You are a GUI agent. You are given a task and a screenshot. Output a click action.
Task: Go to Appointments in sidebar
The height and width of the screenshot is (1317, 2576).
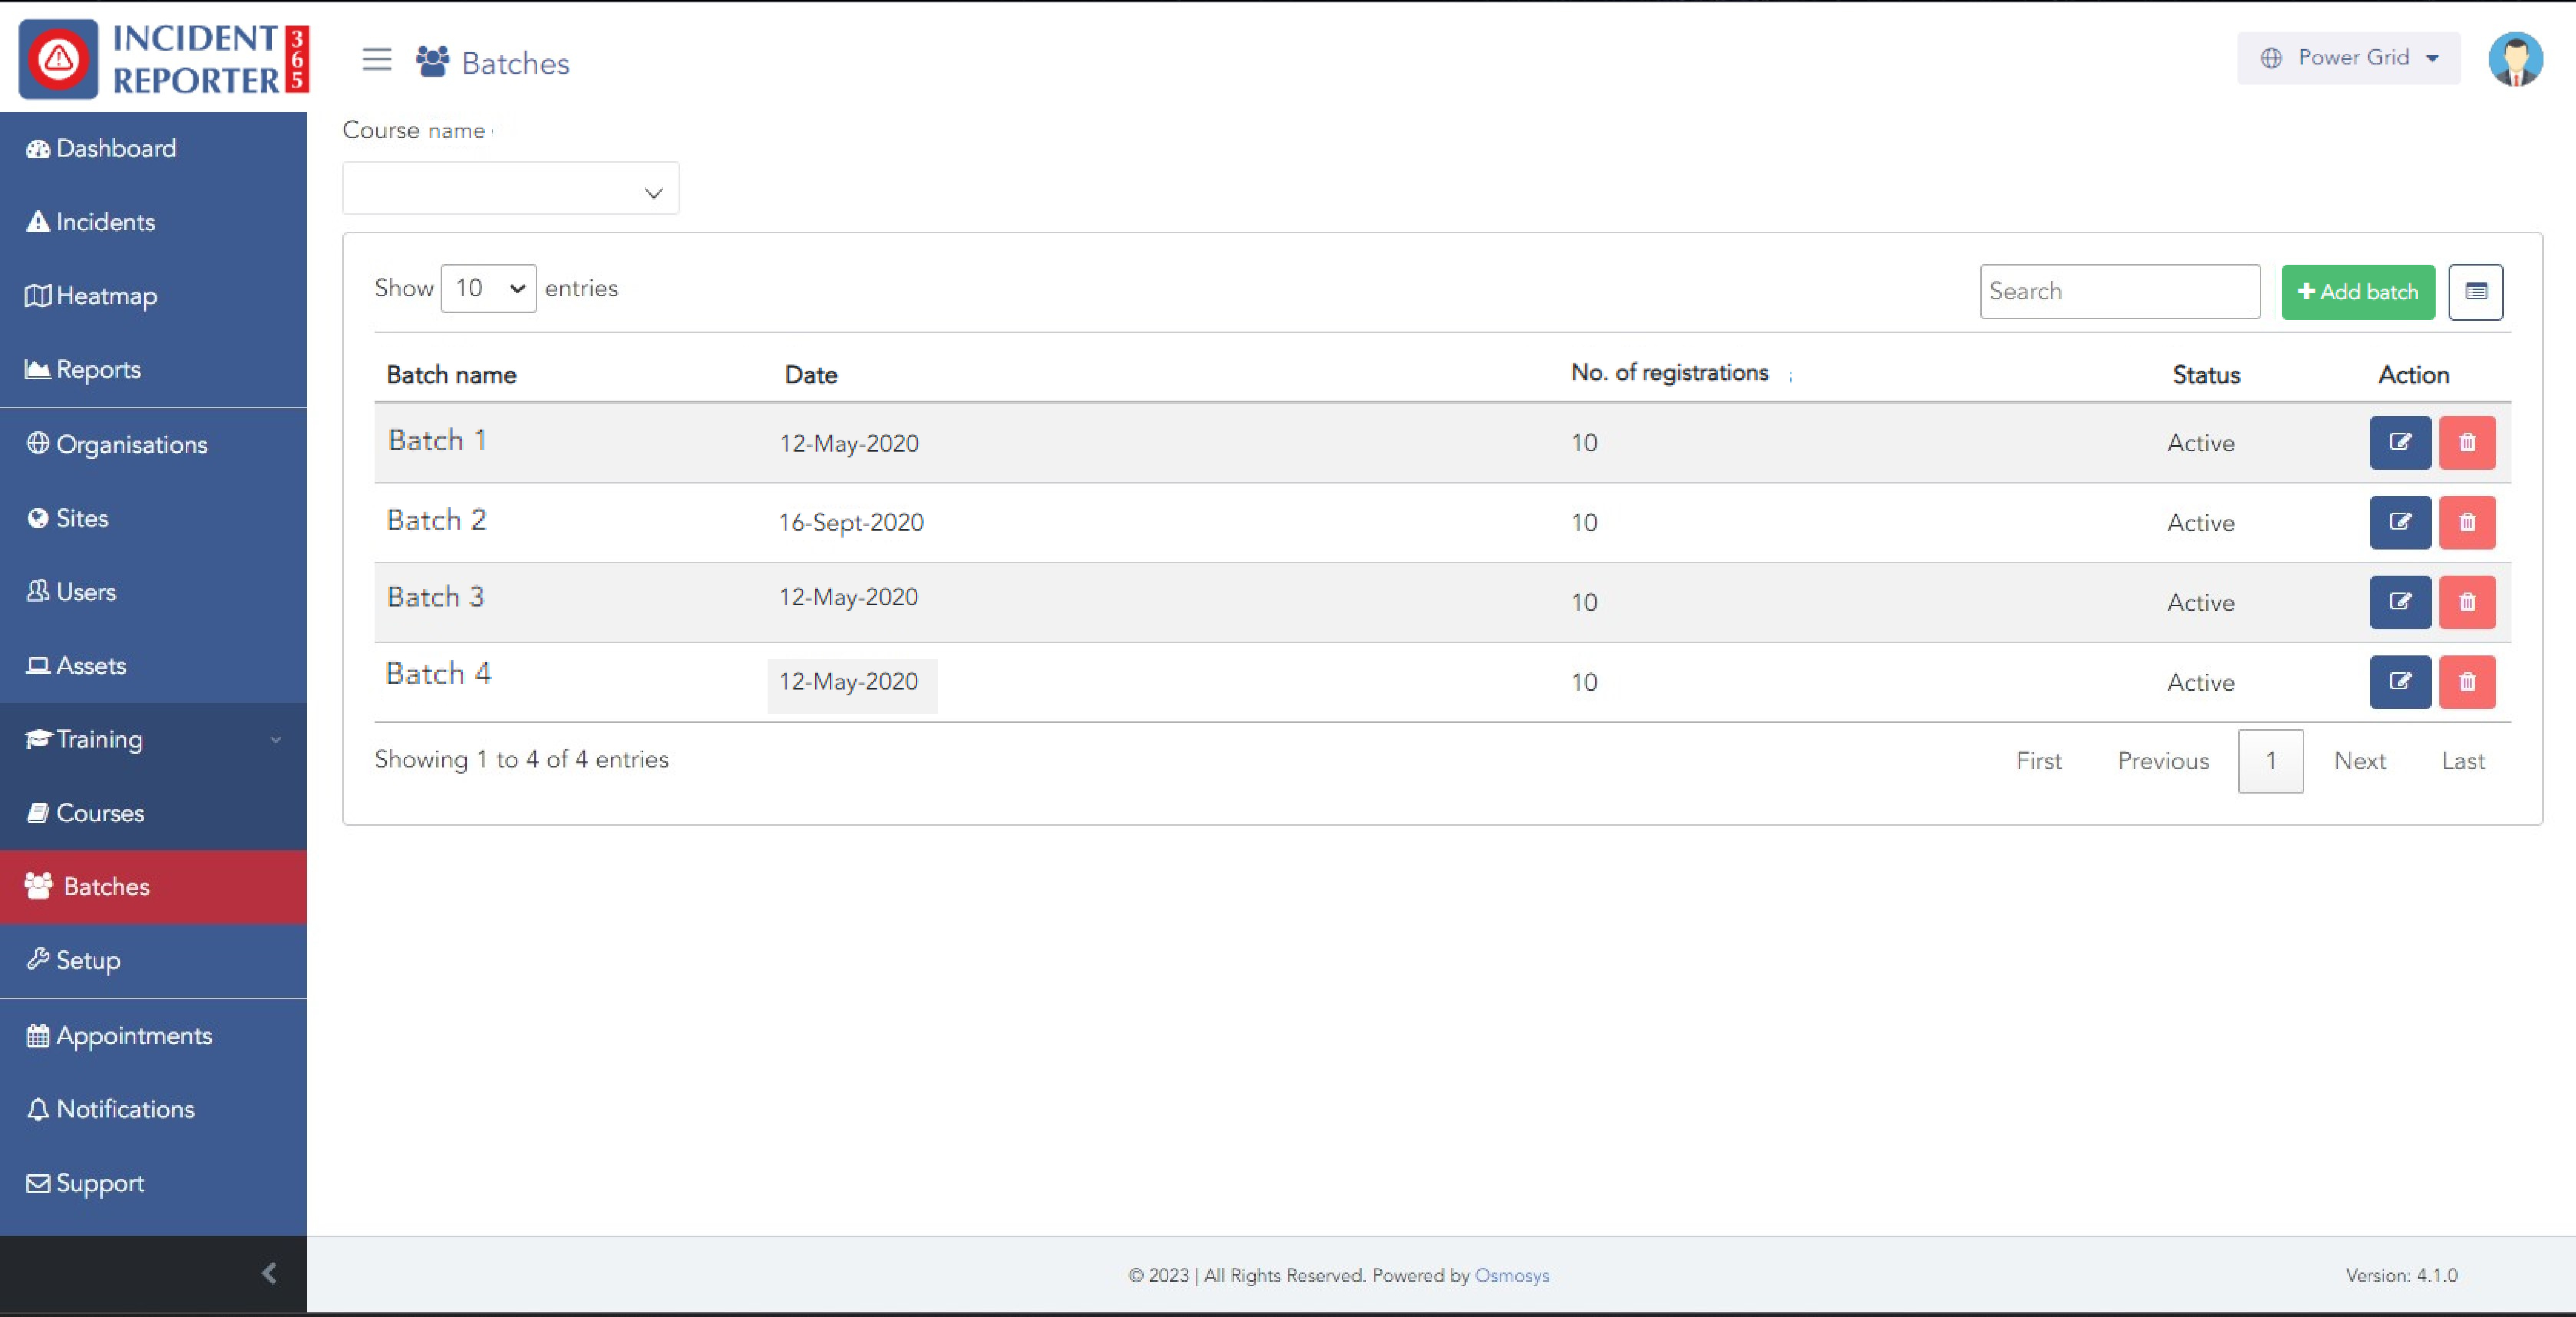pyautogui.click(x=133, y=1036)
